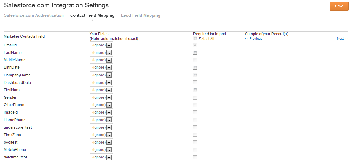Open the Lead Field Mapping tab
The width and height of the screenshot is (352, 163).
[141, 15]
